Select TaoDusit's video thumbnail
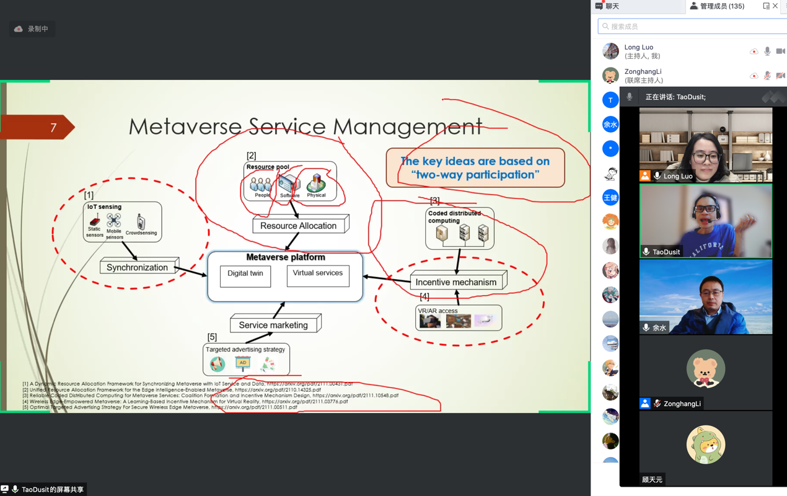This screenshot has height=496, width=787. 705,220
